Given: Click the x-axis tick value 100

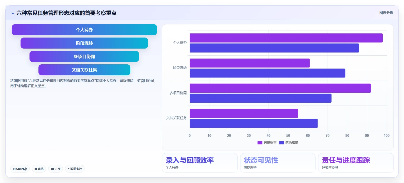Looking at the screenshot, I should click(387, 135).
